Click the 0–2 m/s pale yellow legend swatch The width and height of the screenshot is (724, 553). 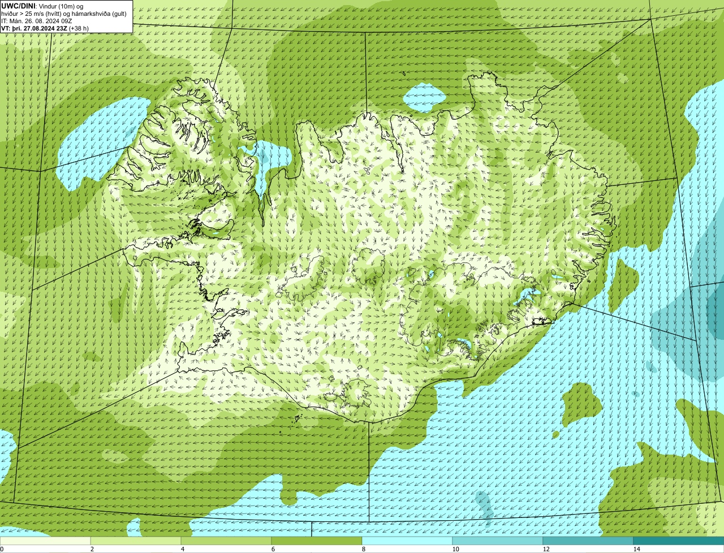click(45, 541)
